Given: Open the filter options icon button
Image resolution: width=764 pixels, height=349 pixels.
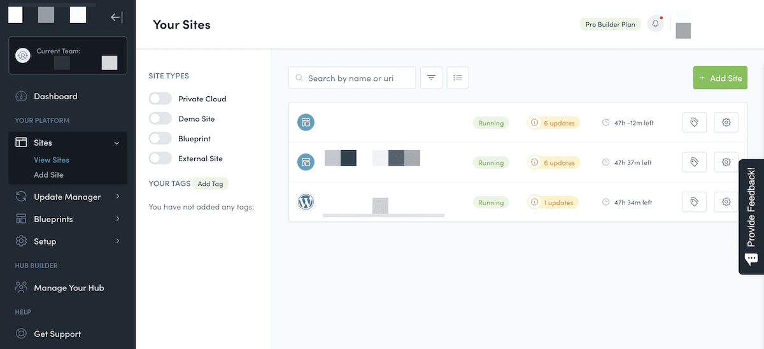Looking at the screenshot, I should 431,78.
